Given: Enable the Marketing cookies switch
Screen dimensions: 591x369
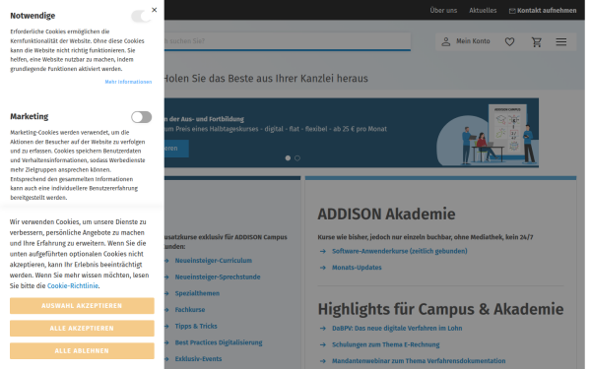Looking at the screenshot, I should pyautogui.click(x=141, y=117).
